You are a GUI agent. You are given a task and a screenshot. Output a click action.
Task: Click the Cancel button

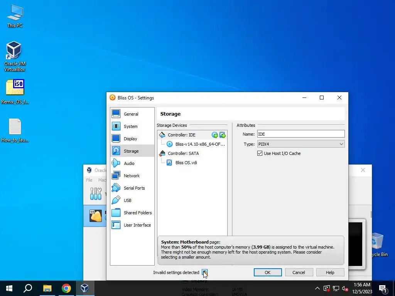pyautogui.click(x=299, y=272)
